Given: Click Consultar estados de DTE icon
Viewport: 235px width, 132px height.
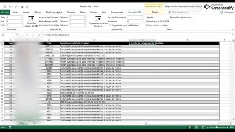Looking at the screenshot, I should [31, 18].
